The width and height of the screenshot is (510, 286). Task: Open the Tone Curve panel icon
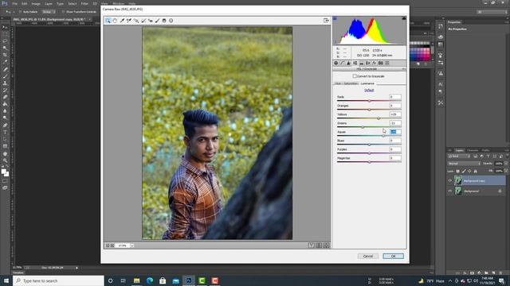tap(343, 63)
